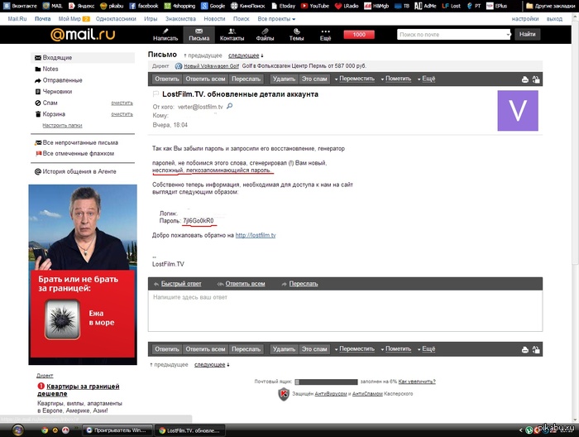Click the purple V sender avatar
This screenshot has height=437, width=579.
[x=517, y=110]
